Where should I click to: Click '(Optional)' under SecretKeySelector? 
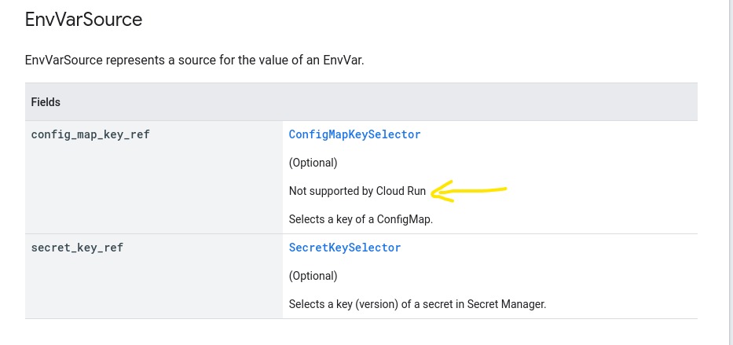point(313,276)
